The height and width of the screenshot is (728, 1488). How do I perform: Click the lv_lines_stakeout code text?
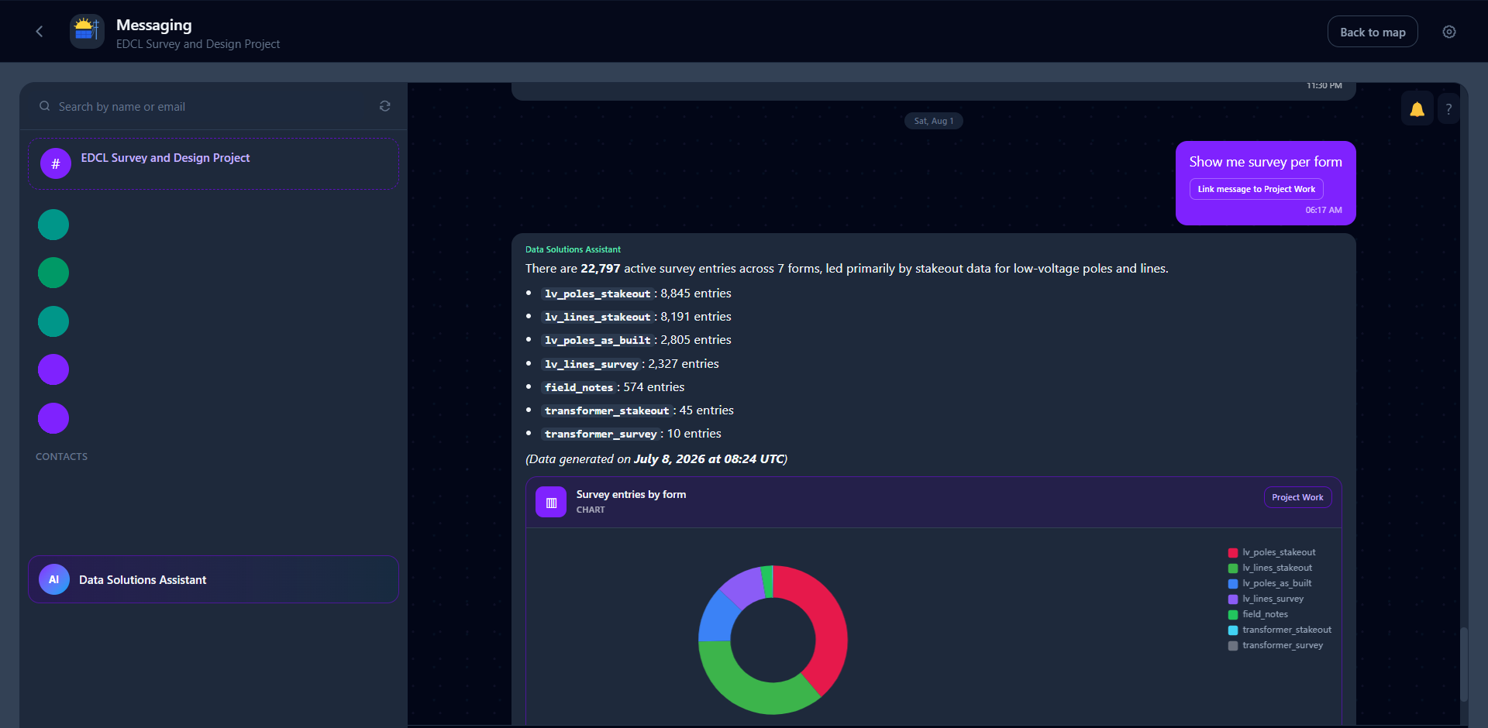pyautogui.click(x=597, y=317)
